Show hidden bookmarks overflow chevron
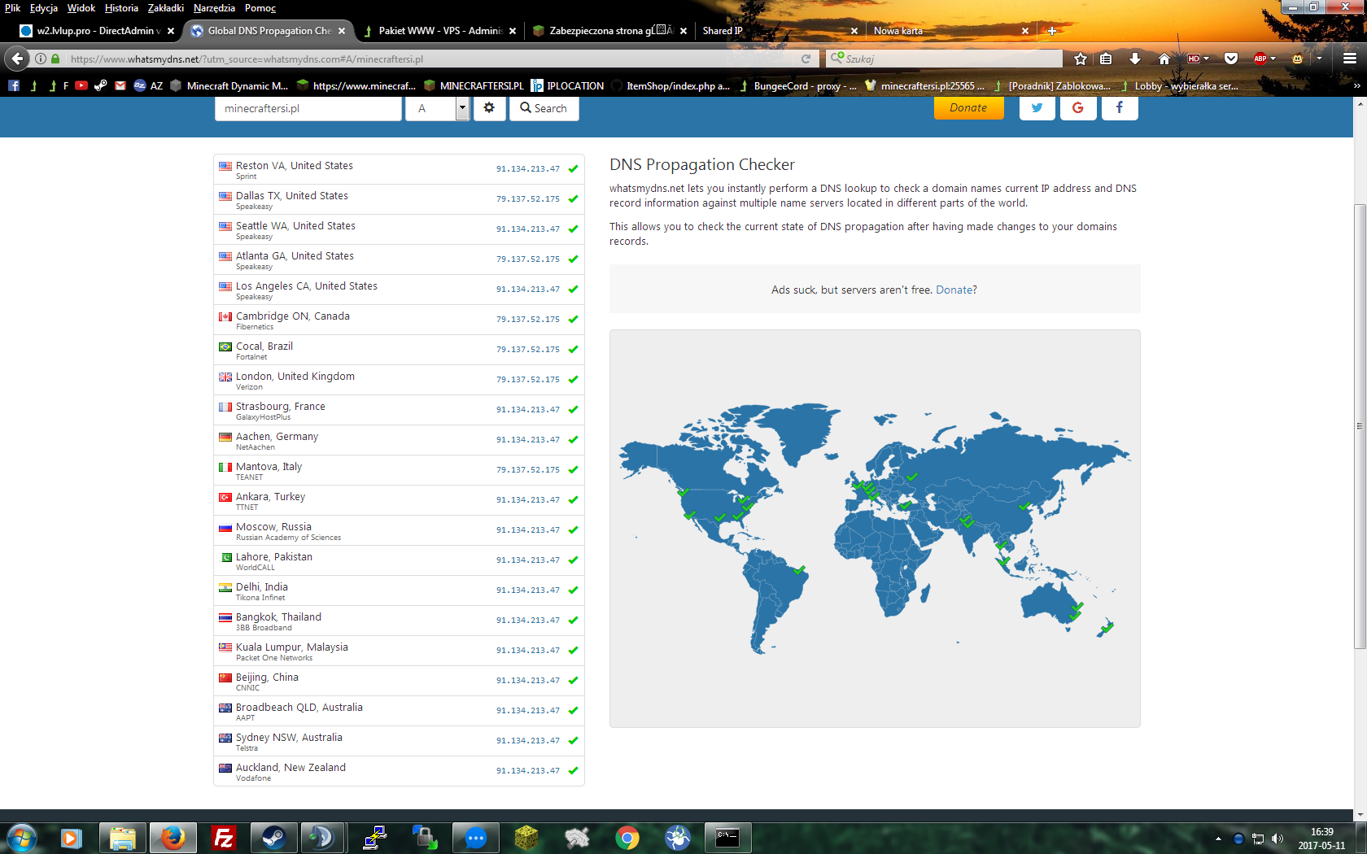 coord(1356,85)
